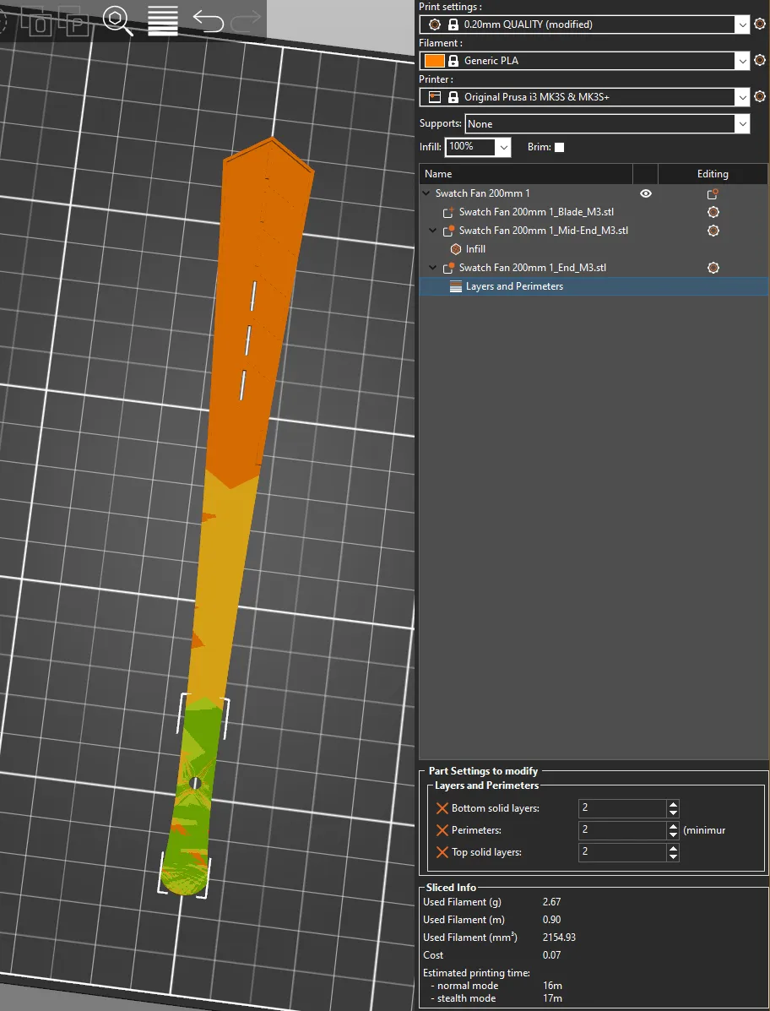Increase Perimeters value with up arrow
Screen dimensions: 770x1011
tap(673, 826)
